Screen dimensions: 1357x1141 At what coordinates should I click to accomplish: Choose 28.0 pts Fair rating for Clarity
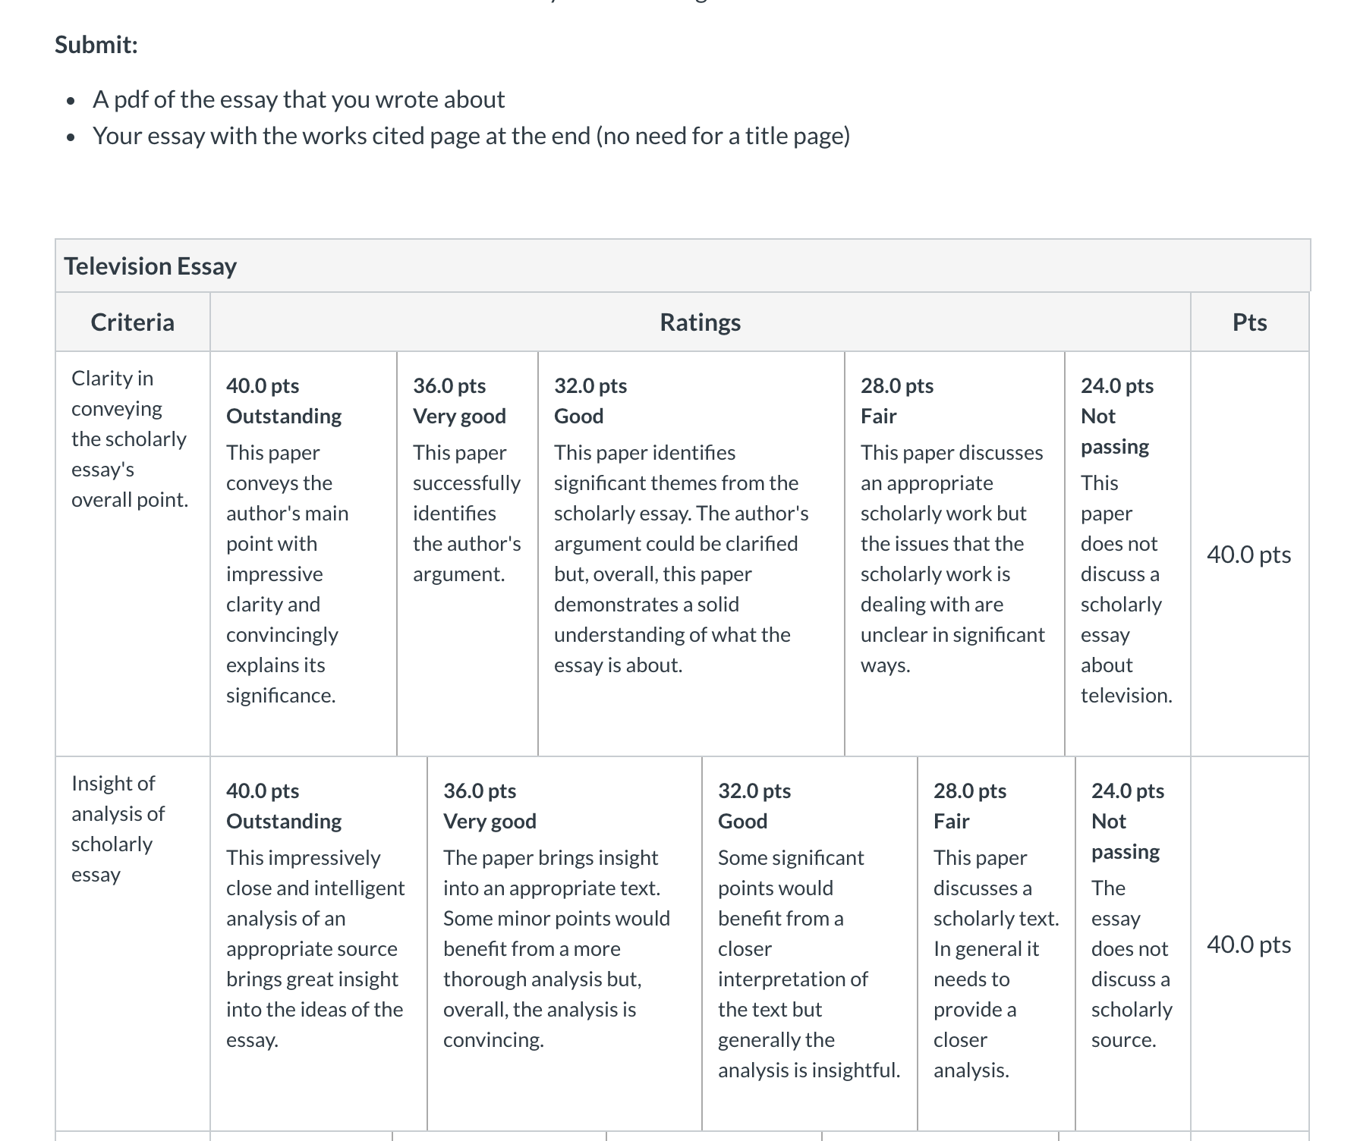coord(955,553)
